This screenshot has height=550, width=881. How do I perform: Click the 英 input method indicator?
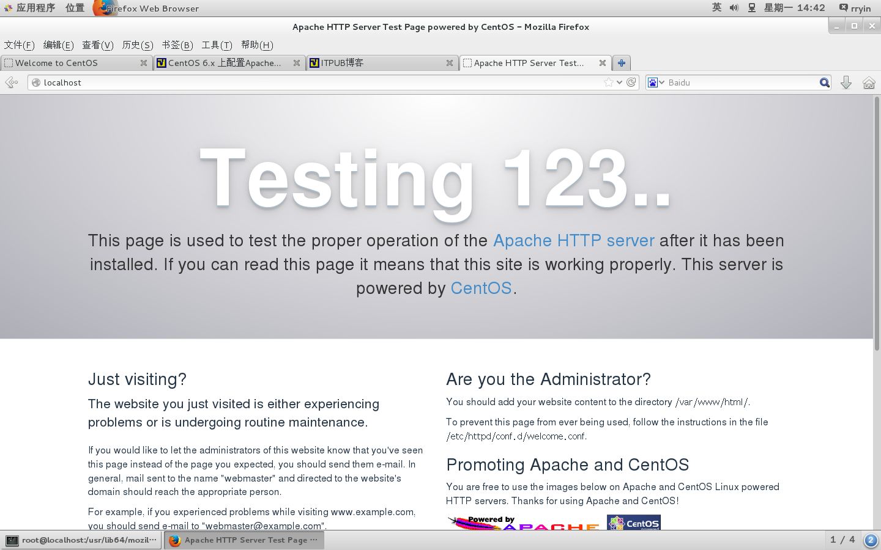click(716, 7)
